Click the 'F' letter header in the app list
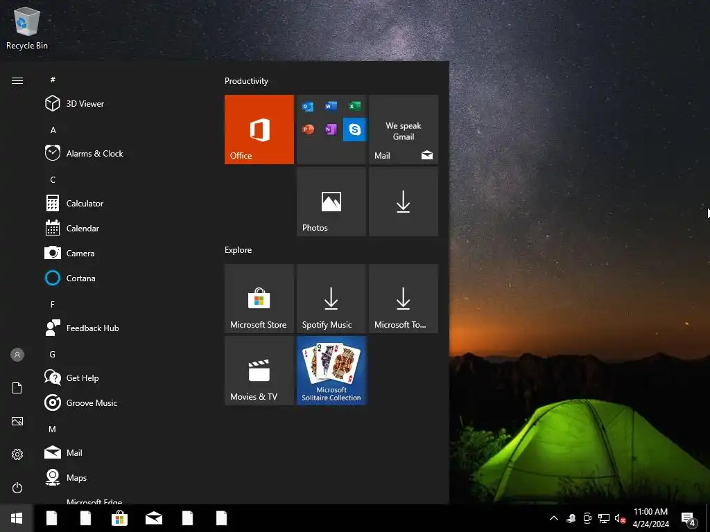The width and height of the screenshot is (710, 532). pyautogui.click(x=53, y=305)
